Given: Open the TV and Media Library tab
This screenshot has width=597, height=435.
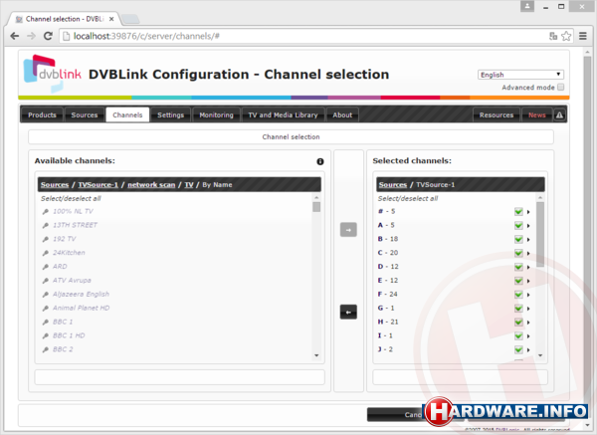Looking at the screenshot, I should pos(283,114).
